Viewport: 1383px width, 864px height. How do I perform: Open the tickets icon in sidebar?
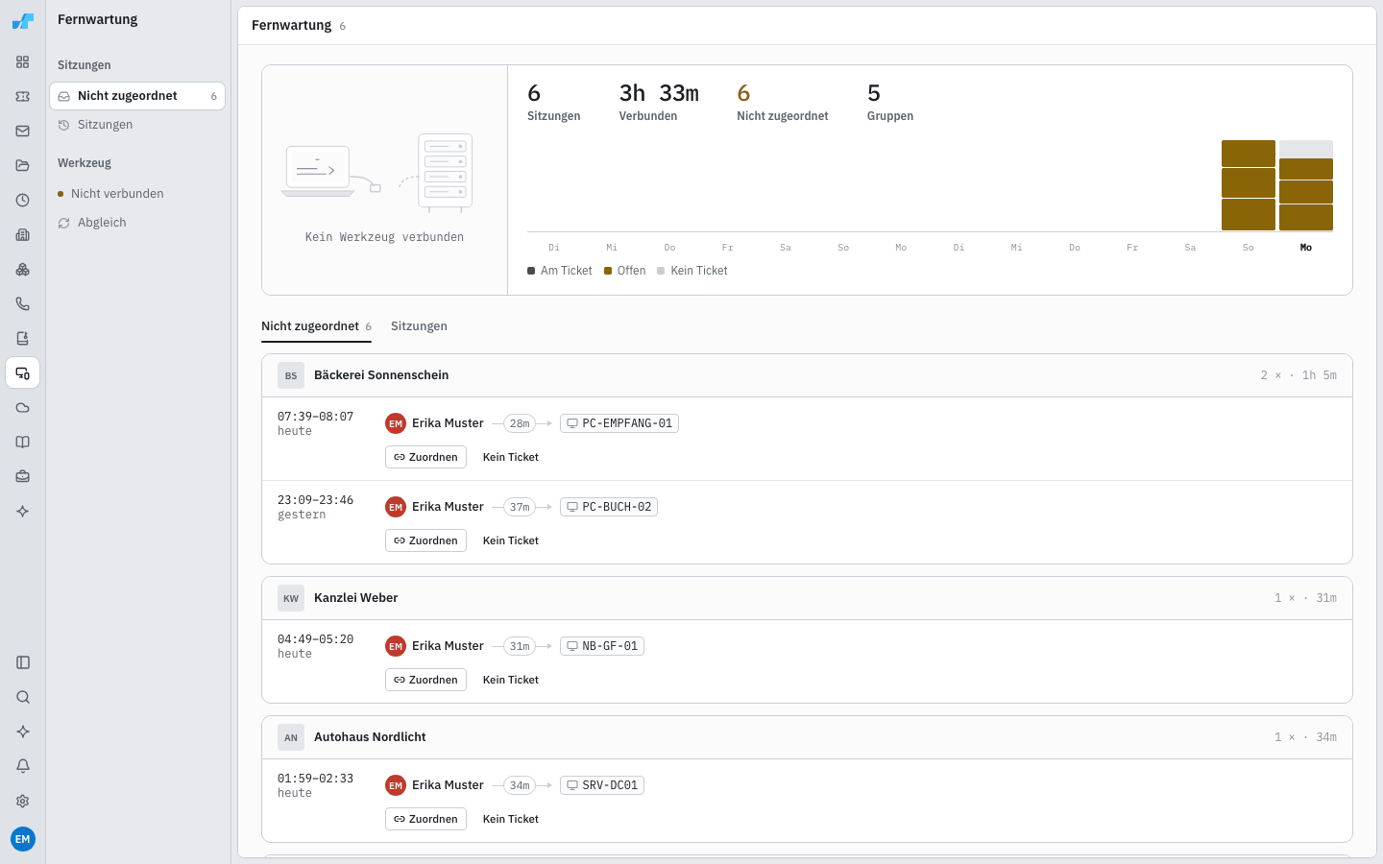(23, 97)
